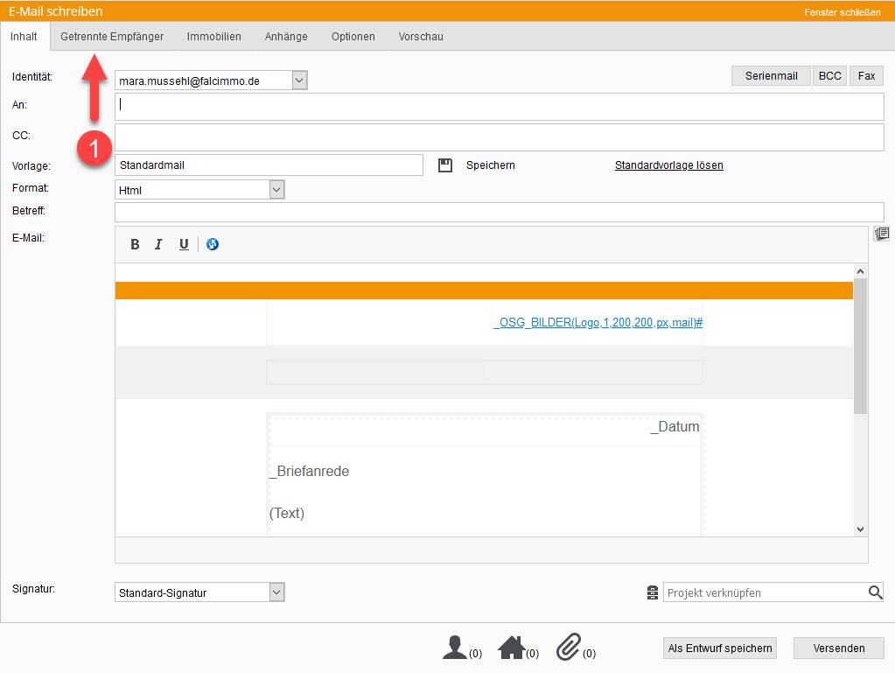Image resolution: width=895 pixels, height=673 pixels.
Task: Toggle bold formatting in the editor
Action: (135, 244)
